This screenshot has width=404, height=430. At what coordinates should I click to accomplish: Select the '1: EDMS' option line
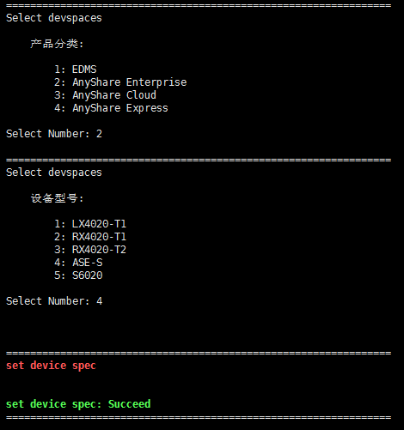[x=76, y=70]
